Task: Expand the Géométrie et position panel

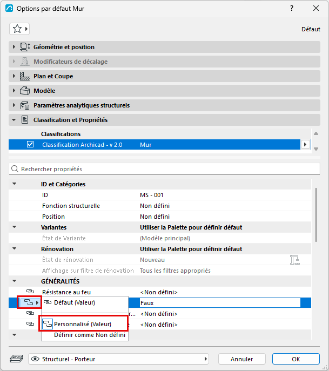Action: coord(14,47)
